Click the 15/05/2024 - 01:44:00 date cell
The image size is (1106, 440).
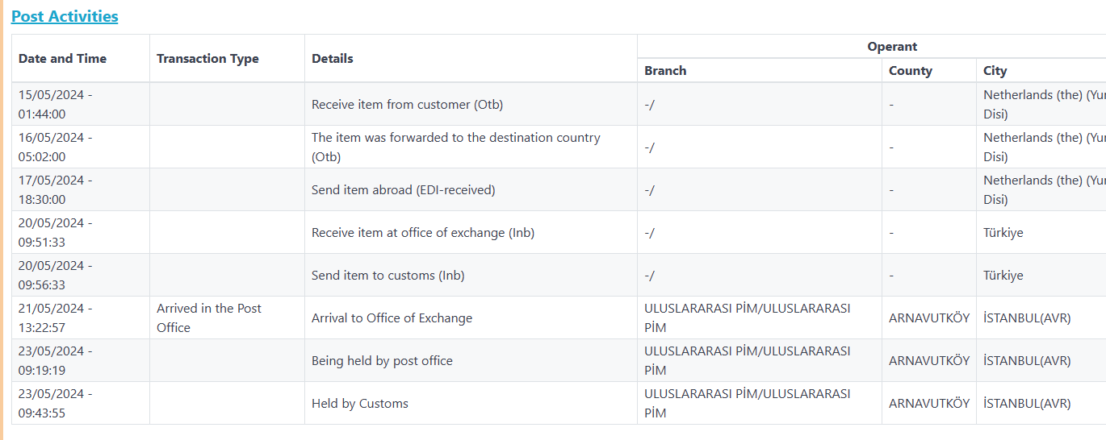coord(55,105)
